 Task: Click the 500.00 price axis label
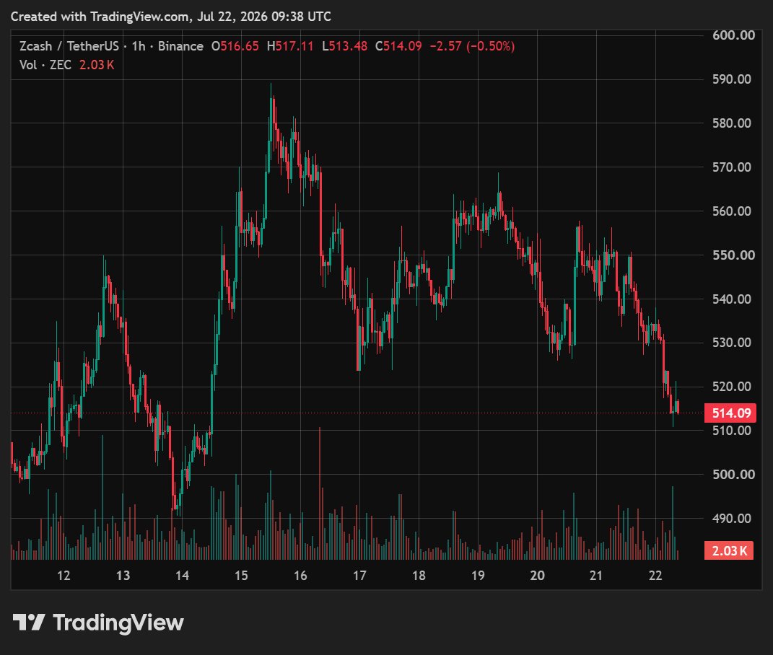[733, 474]
